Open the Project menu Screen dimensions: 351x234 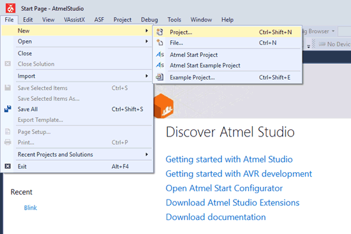123,20
